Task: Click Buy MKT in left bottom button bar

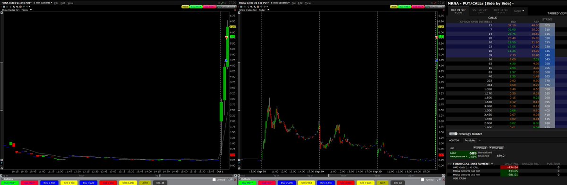Action: 9,182
